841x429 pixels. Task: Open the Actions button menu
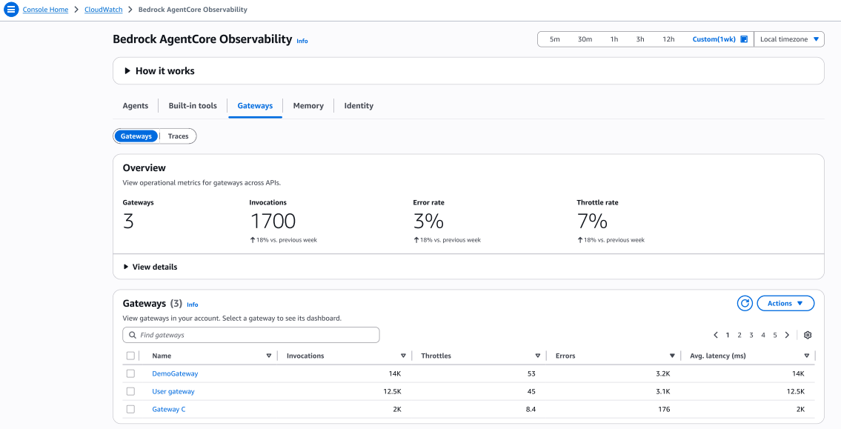point(785,303)
